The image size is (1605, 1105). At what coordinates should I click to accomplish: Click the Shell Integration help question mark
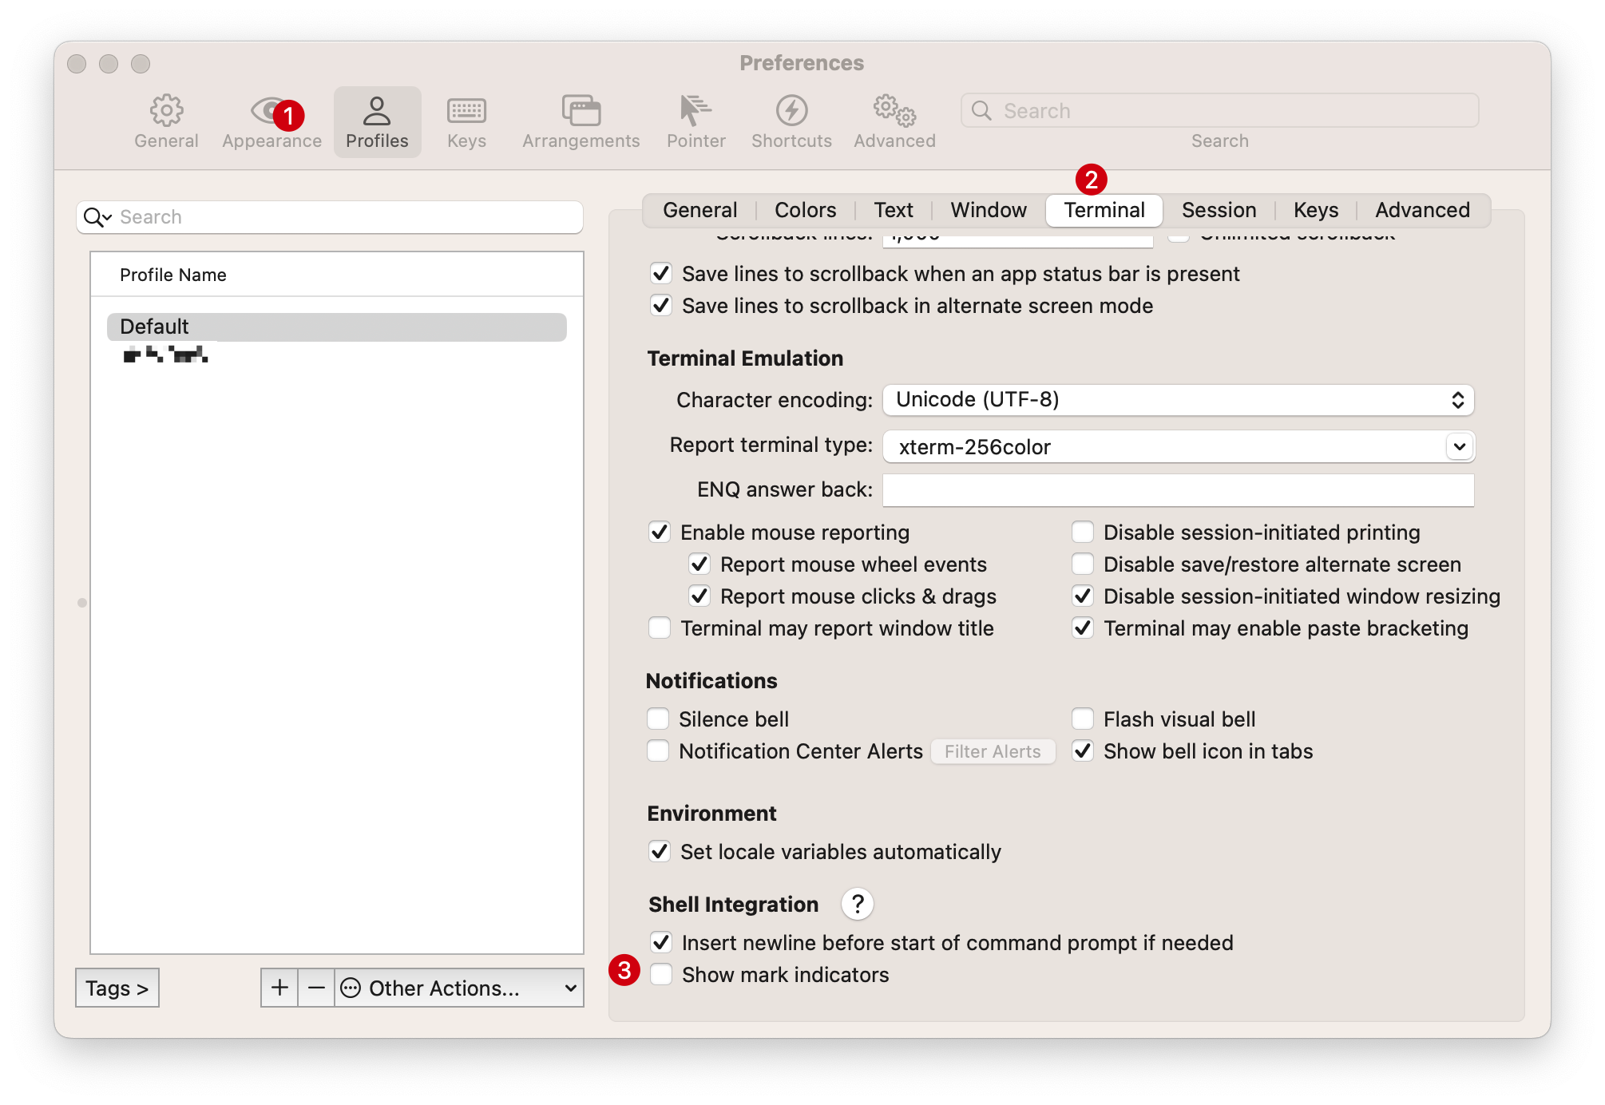(857, 904)
